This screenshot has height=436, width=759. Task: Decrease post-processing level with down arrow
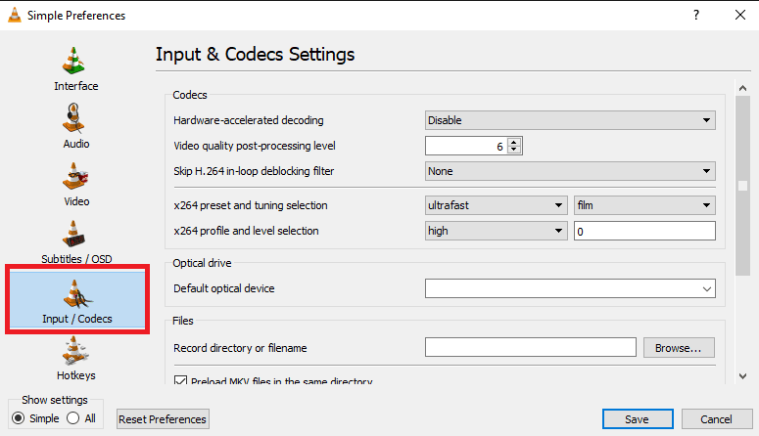point(514,150)
